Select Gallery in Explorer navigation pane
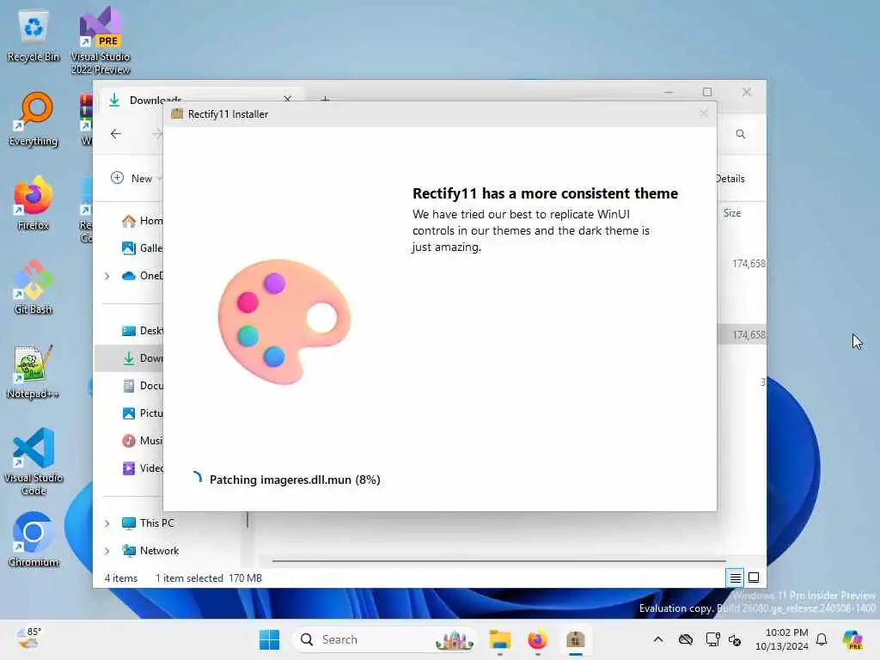 pos(142,248)
